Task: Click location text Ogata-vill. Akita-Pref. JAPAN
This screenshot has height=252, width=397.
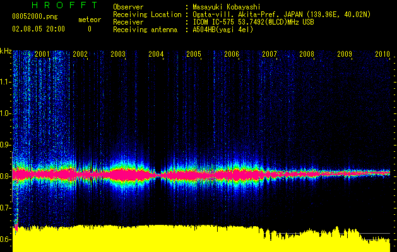Action: tap(247, 14)
